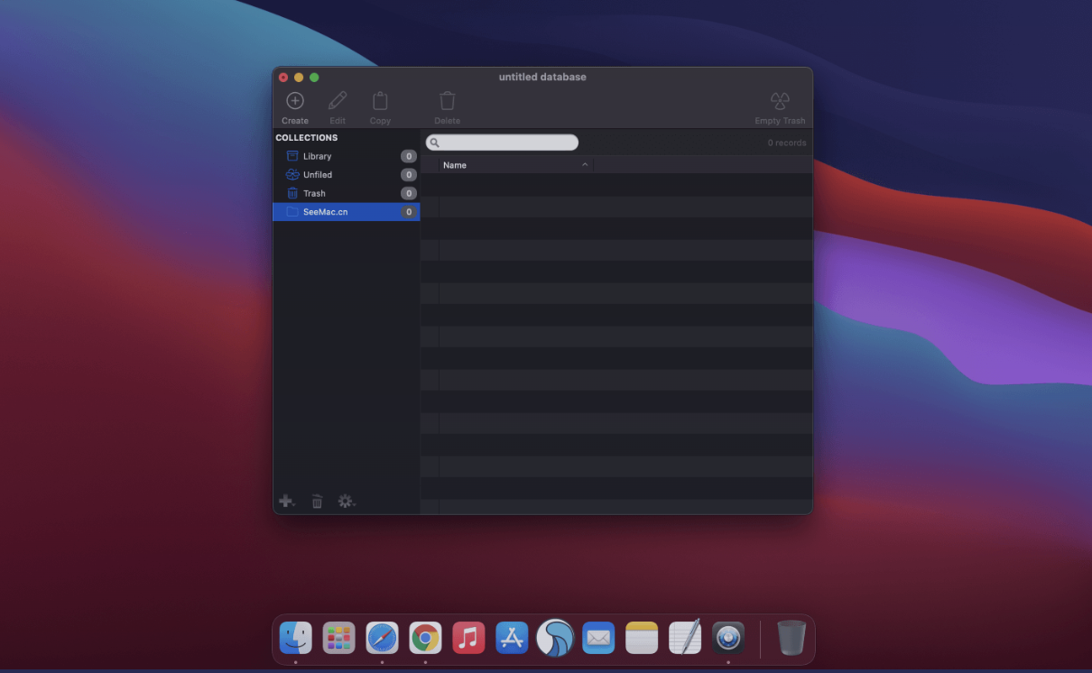Click the Delete trash icon in the toolbar
The width and height of the screenshot is (1092, 673).
[447, 101]
